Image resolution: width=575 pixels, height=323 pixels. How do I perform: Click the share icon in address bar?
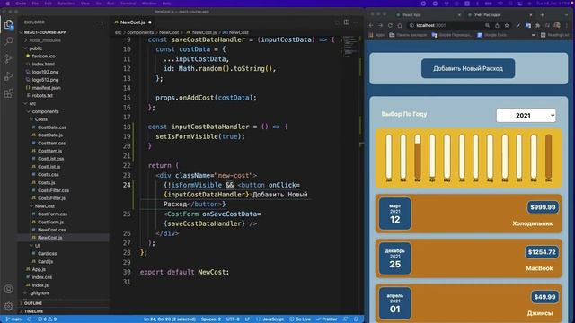point(497,25)
